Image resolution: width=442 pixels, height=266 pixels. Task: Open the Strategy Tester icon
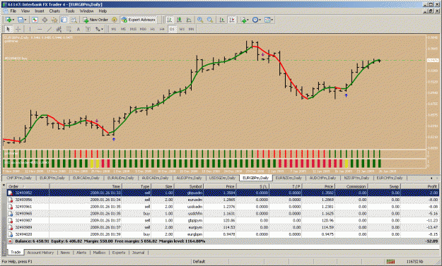click(74, 20)
